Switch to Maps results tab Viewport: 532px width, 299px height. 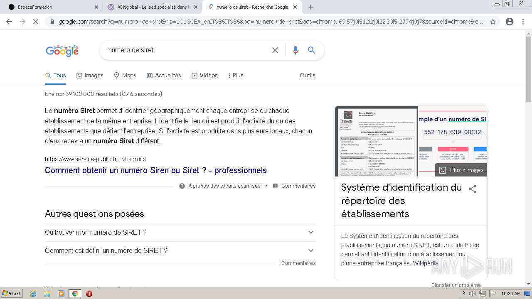click(125, 75)
